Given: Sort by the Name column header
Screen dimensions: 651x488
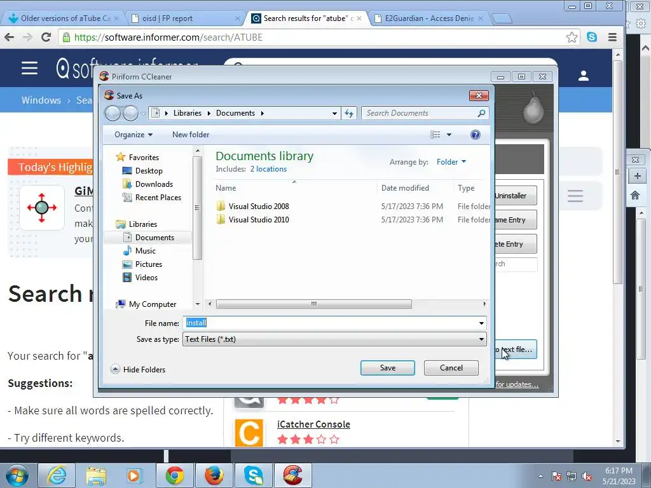Looking at the screenshot, I should (x=226, y=188).
